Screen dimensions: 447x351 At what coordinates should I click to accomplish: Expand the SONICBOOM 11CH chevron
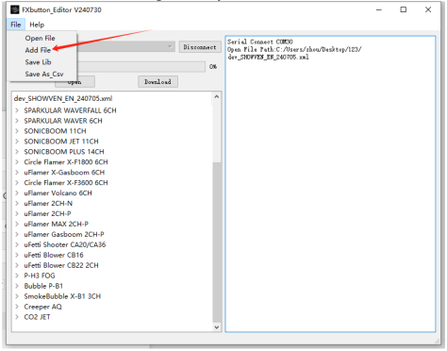click(17, 131)
